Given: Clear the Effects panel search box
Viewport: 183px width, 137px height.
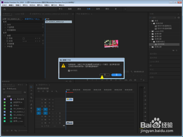Looking at the screenshot, I should pos(175,18).
